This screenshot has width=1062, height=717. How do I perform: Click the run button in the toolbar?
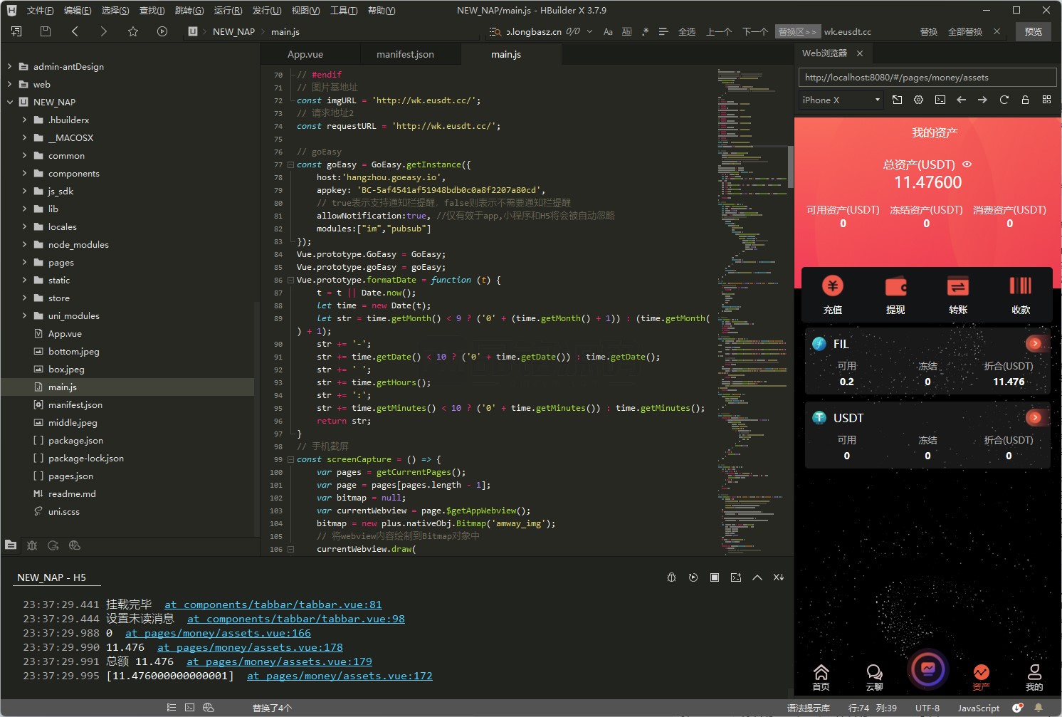(162, 31)
